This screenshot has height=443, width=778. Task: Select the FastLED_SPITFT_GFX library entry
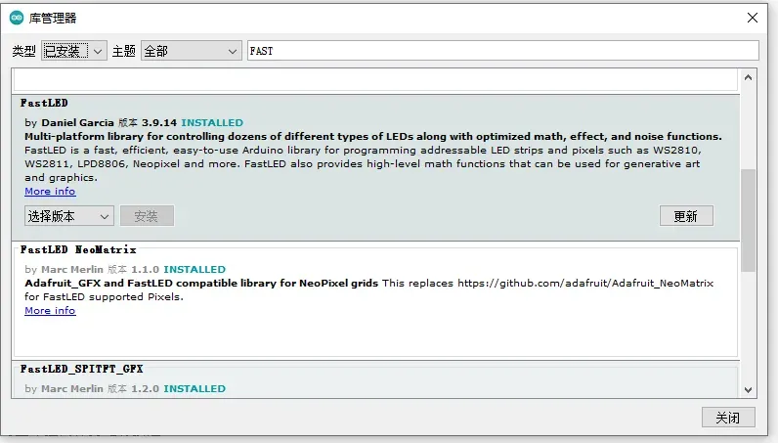pos(82,369)
